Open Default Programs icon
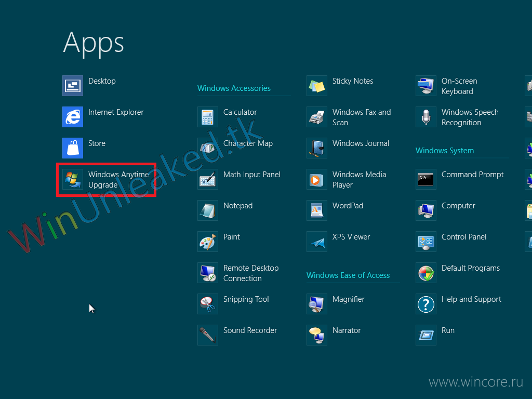532x399 pixels. pyautogui.click(x=426, y=273)
